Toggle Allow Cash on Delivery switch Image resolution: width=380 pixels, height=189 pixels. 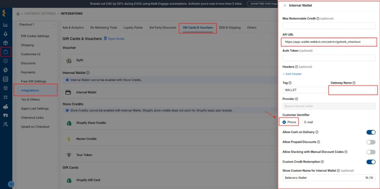pos(371,132)
